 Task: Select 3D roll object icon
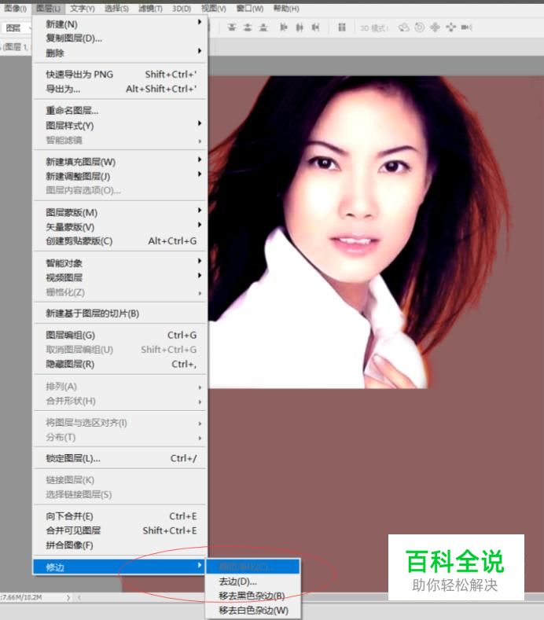[x=419, y=28]
